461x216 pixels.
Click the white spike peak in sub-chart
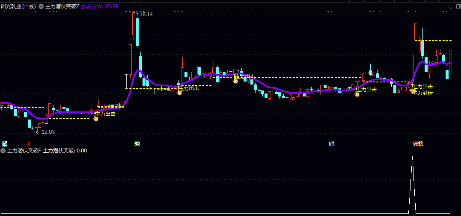(x=412, y=157)
